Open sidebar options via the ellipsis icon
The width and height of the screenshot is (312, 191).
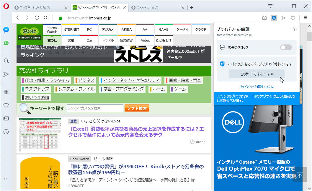[6, 179]
